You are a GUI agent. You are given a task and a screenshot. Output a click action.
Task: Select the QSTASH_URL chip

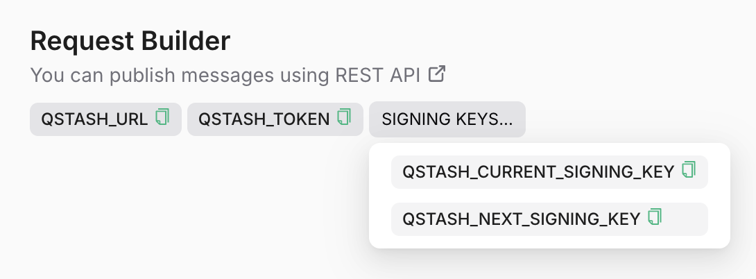(105, 119)
